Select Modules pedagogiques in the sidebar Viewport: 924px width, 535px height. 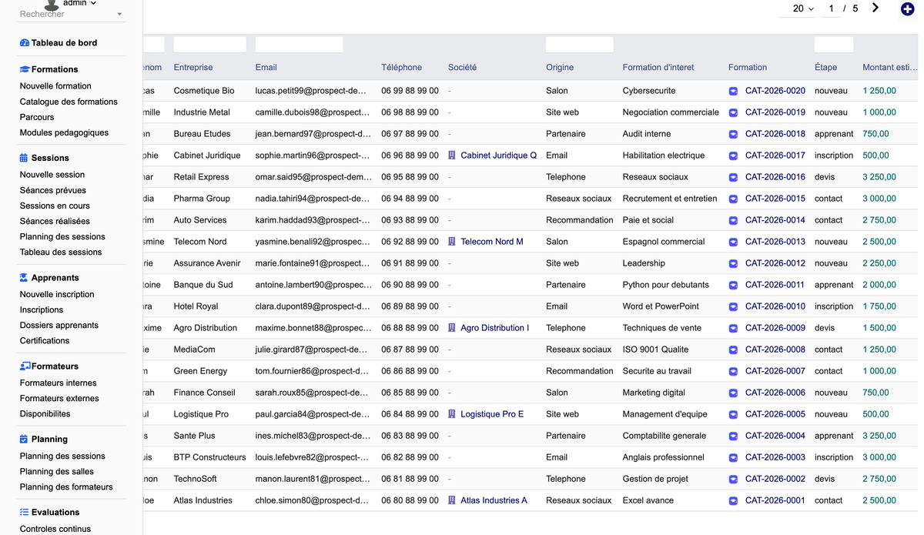(x=64, y=132)
